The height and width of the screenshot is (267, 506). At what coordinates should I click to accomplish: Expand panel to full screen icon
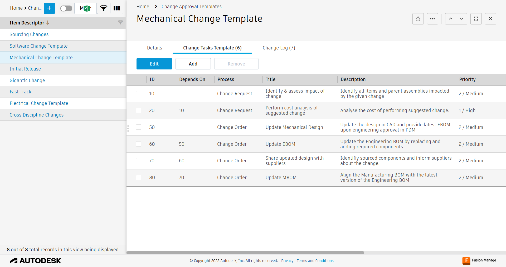pos(476,19)
